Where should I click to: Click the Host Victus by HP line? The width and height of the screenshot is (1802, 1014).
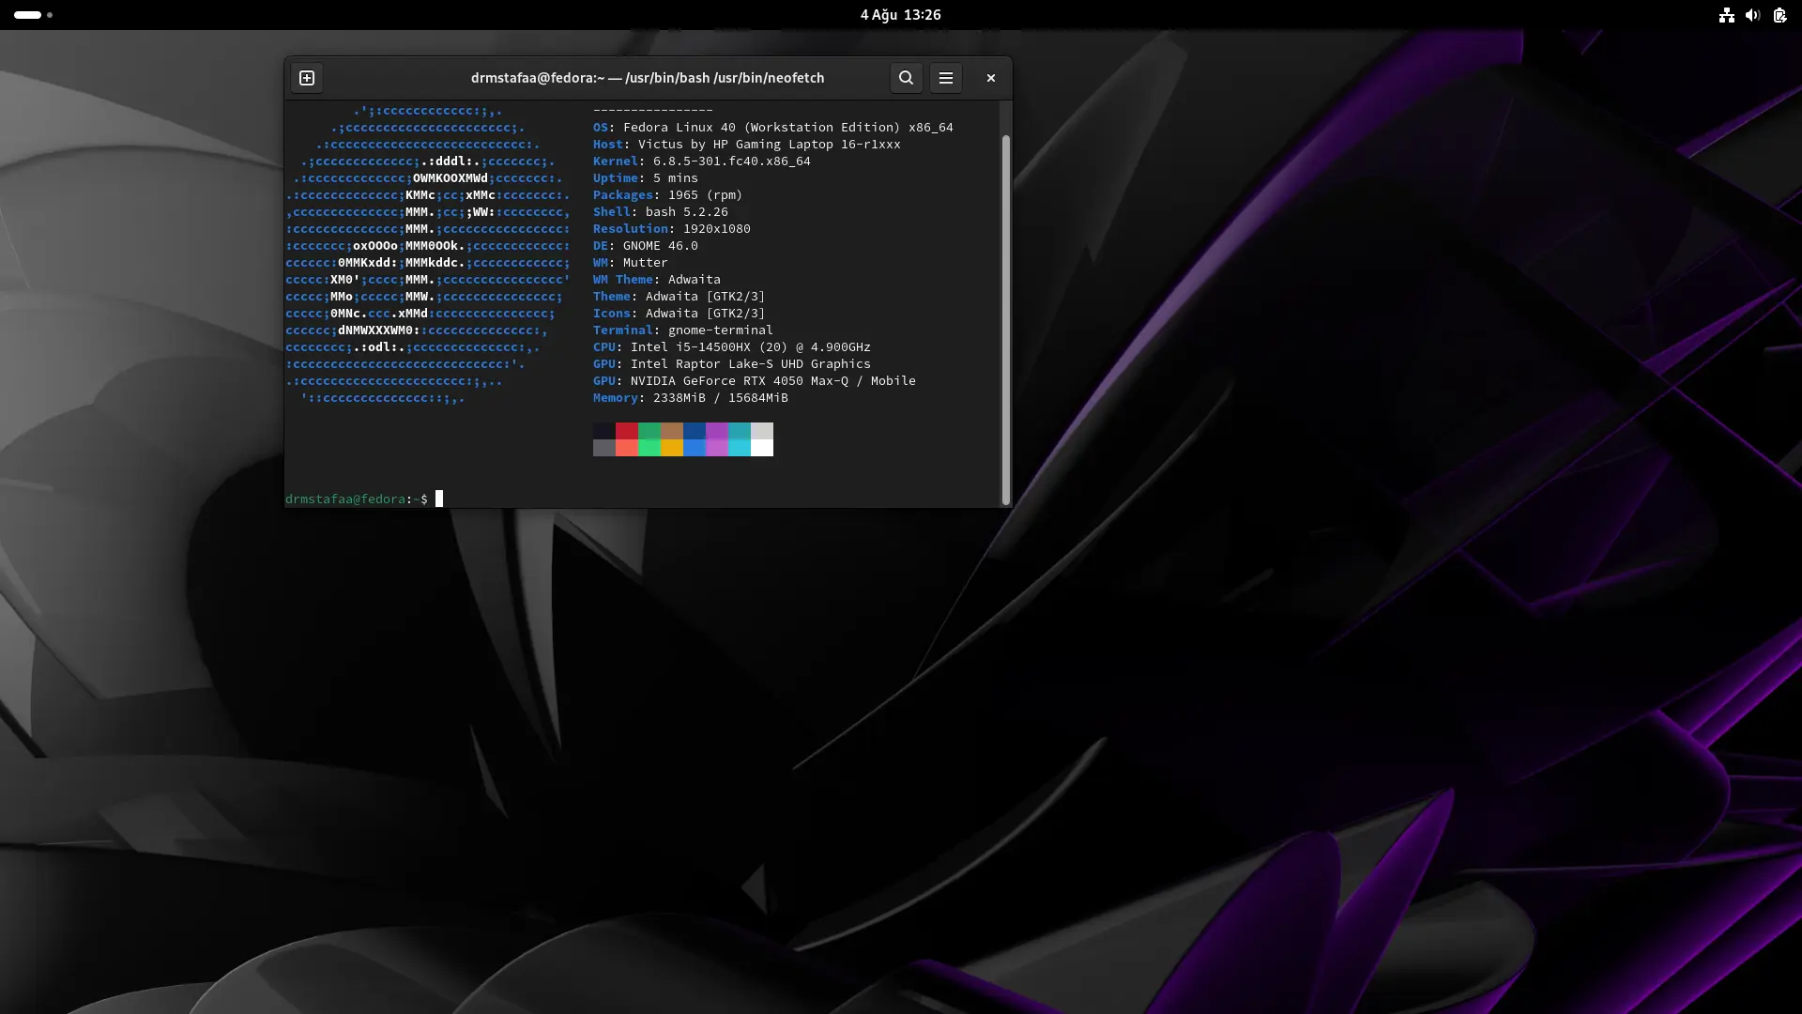pyautogui.click(x=747, y=144)
